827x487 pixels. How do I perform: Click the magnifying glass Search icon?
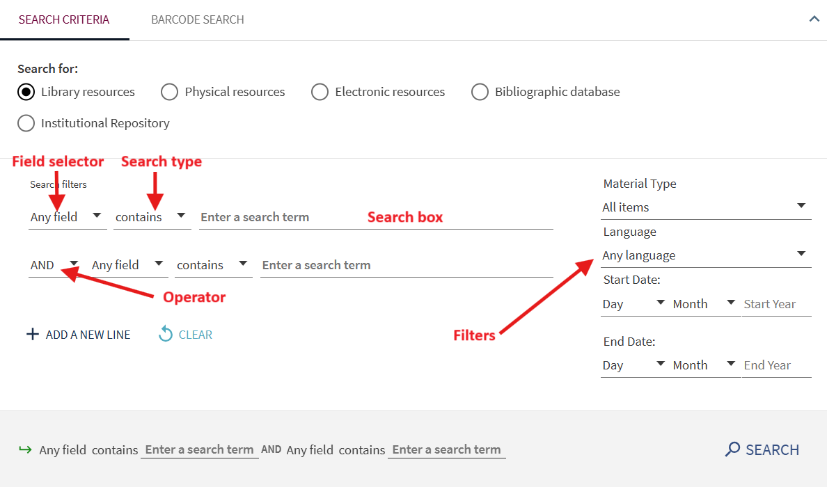click(x=732, y=449)
